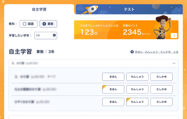Click the 123日 study days counter
Image resolution: width=187 pixels, height=119 pixels.
(89, 32)
